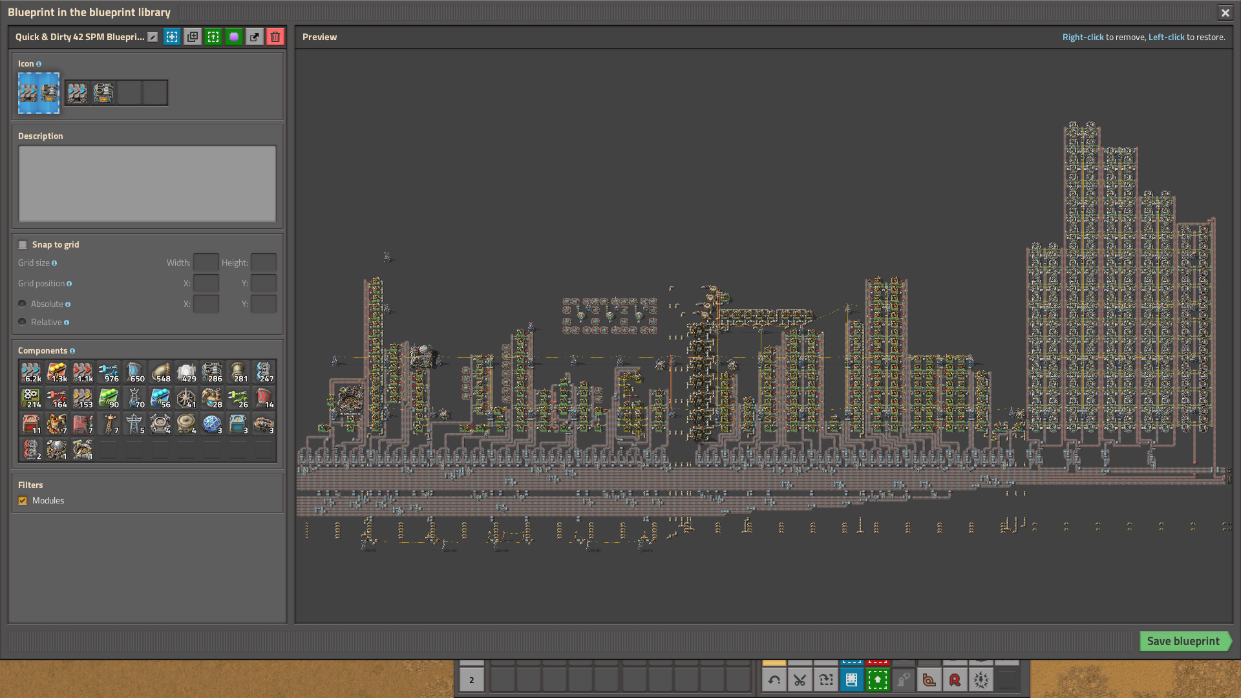Image resolution: width=1241 pixels, height=698 pixels.
Task: Select the Absolute grid position radio button
Action: 22,303
